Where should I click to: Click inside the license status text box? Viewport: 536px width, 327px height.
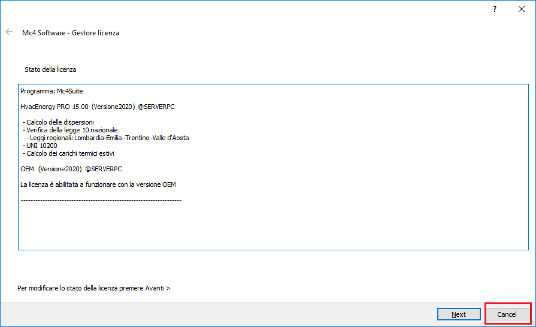(273, 167)
